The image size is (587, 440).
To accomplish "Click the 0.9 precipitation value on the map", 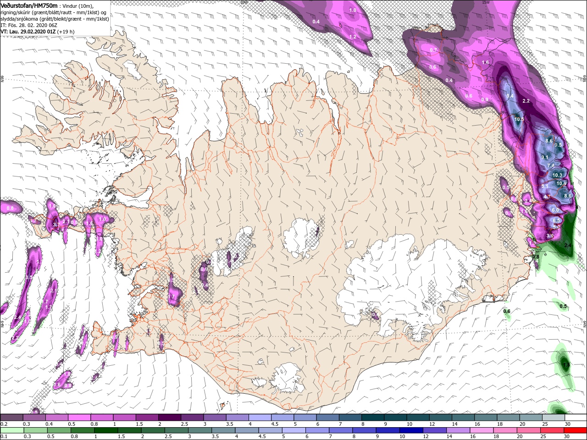I will [485, 99].
